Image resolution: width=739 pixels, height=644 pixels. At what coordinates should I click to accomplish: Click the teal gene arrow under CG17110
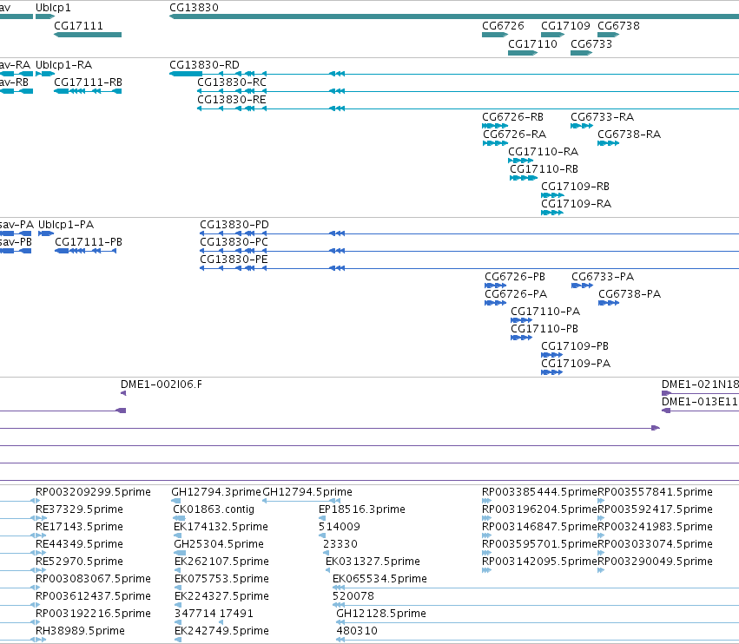click(523, 53)
